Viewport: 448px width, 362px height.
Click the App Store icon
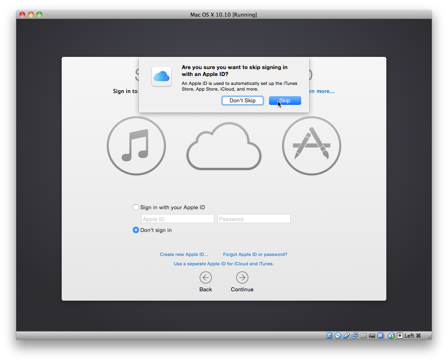311,146
